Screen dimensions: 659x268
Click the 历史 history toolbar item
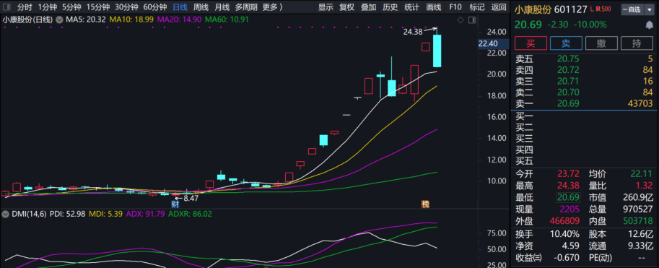coord(390,7)
